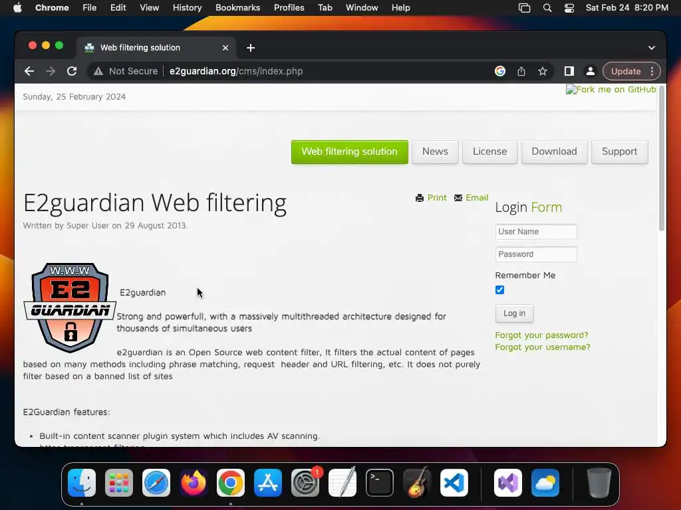
Task: Follow the Forgot your password link
Action: (x=541, y=335)
